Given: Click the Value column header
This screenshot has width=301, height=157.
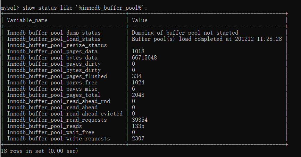Looking at the screenshot, I should pos(140,20).
